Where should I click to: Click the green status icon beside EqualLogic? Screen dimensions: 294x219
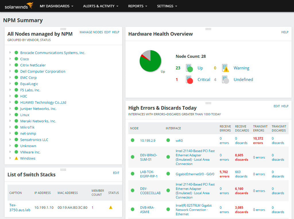click(x=16, y=84)
